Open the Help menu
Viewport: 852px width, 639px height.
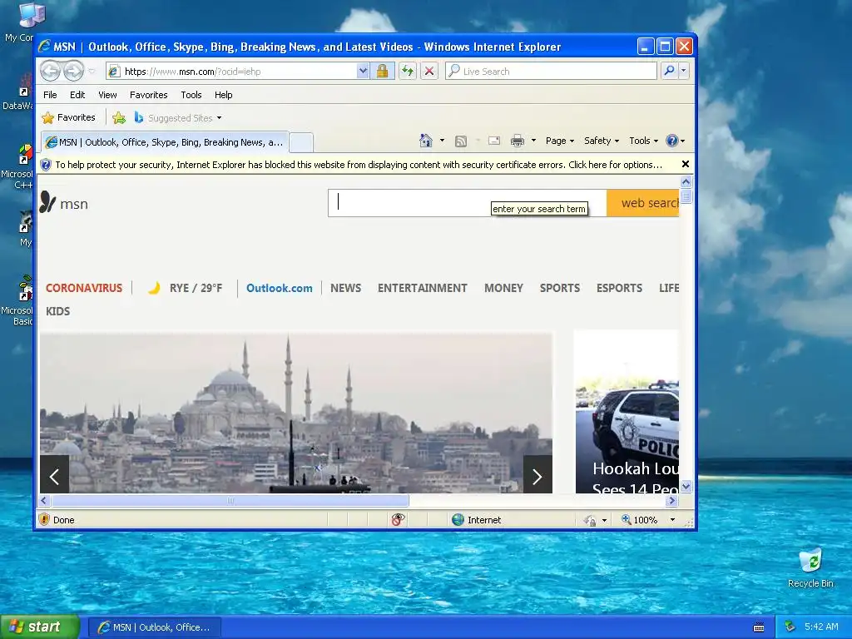[x=223, y=95]
